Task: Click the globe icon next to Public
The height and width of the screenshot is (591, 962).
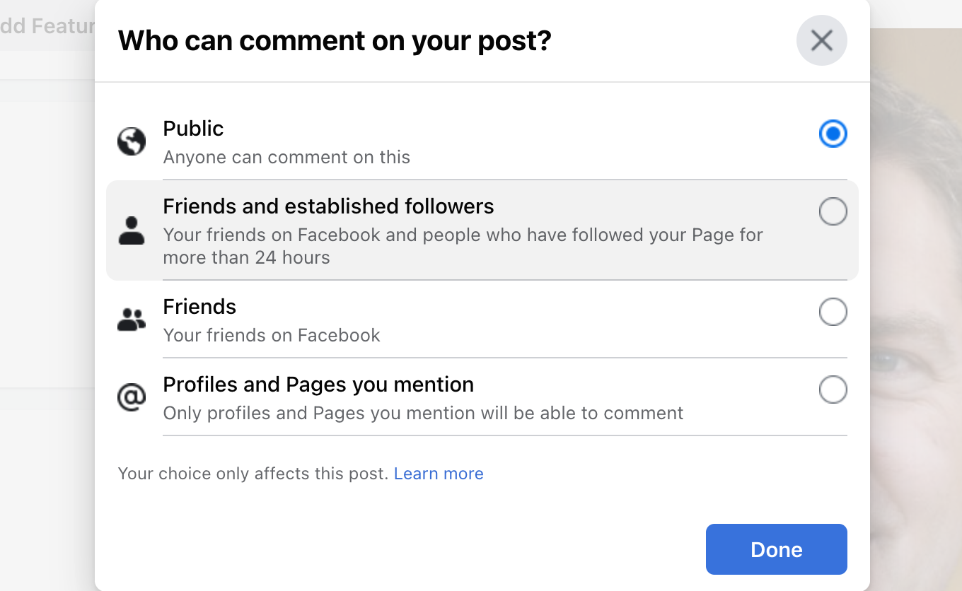Action: pyautogui.click(x=132, y=142)
